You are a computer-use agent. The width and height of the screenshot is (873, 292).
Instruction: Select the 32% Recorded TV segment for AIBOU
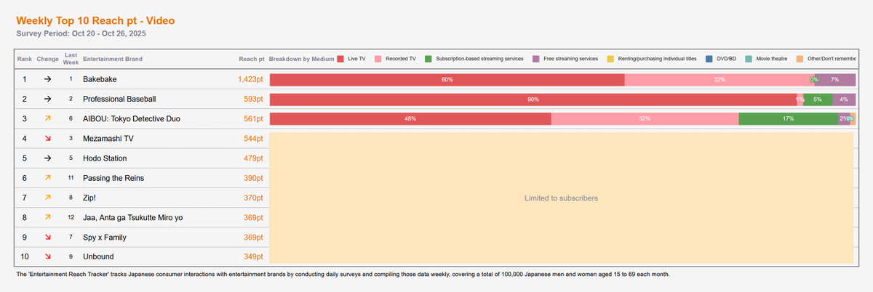(645, 118)
